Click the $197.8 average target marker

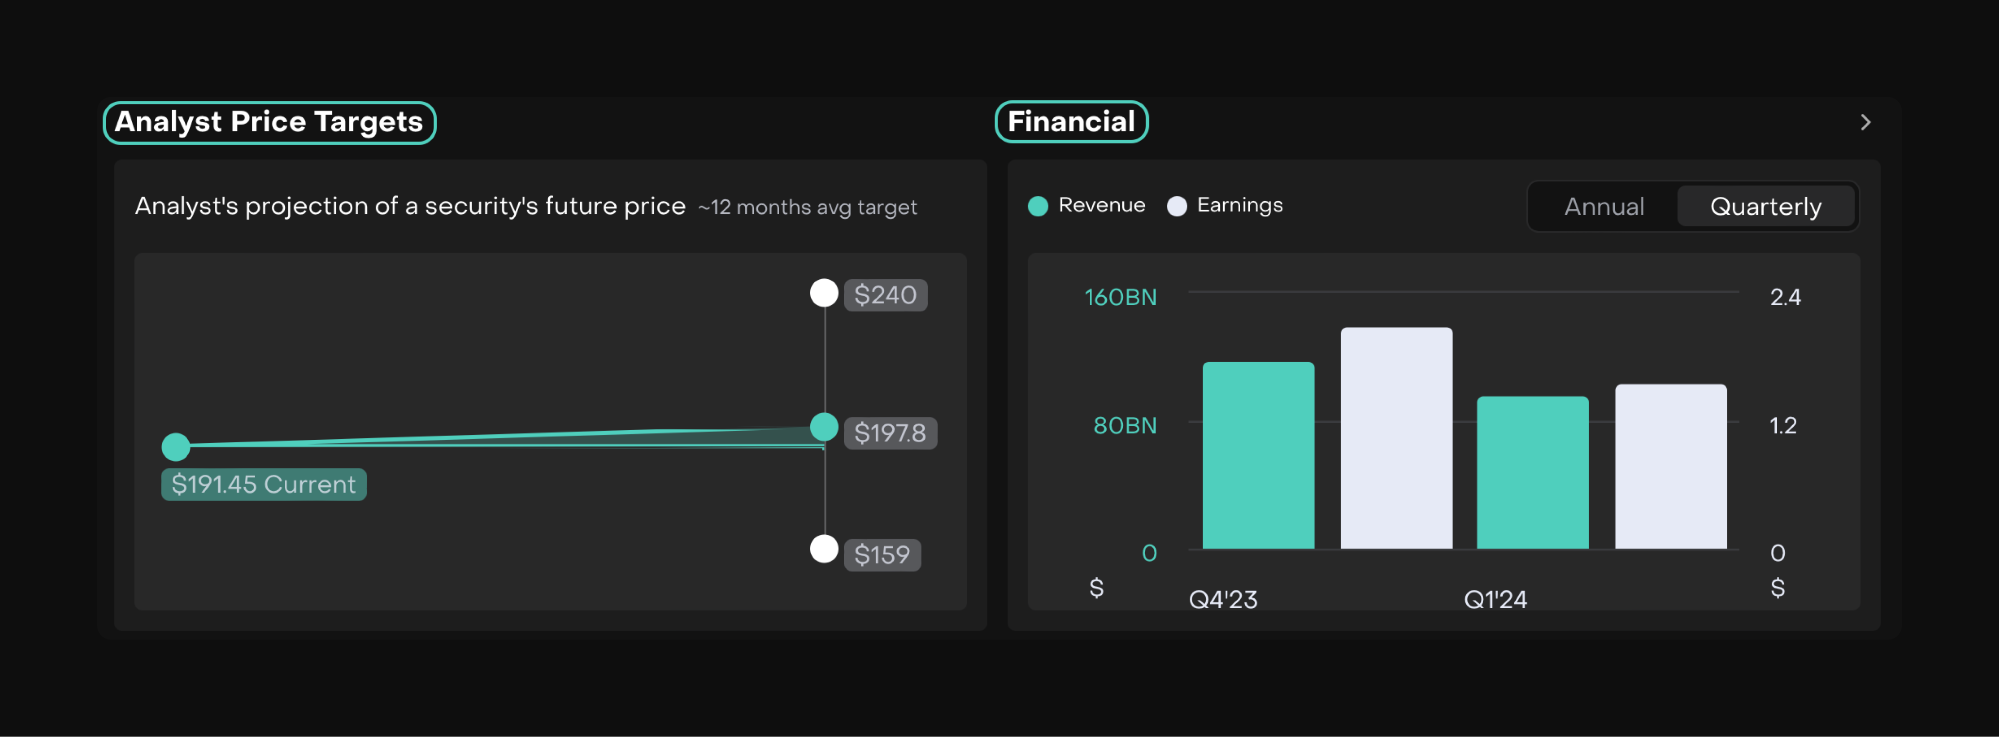click(823, 427)
